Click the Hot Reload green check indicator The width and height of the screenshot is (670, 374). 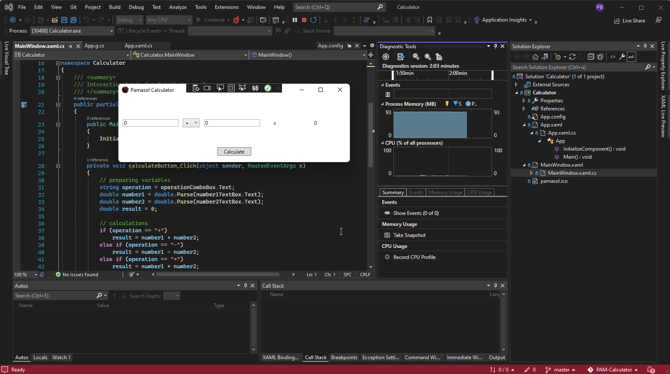tap(268, 88)
